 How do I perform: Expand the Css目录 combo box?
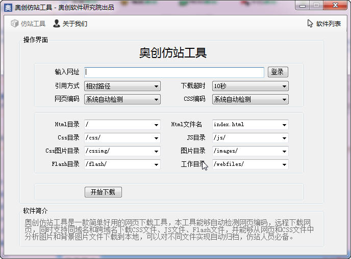[156, 138]
